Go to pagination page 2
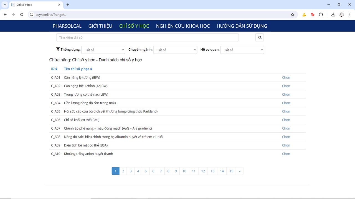 pyautogui.click(x=123, y=171)
